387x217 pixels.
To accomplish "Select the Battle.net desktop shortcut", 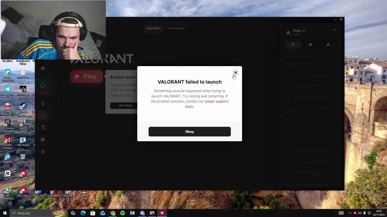I will click(x=38, y=194).
